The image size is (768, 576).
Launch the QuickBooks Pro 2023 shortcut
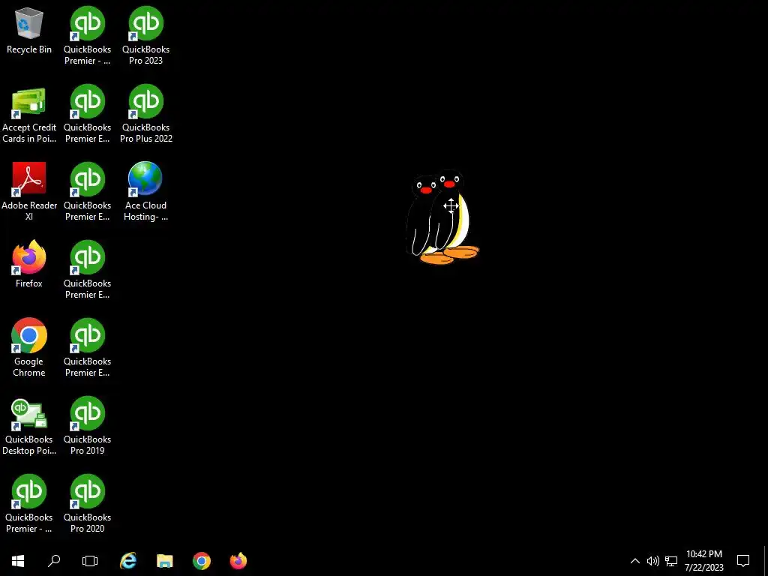146,35
